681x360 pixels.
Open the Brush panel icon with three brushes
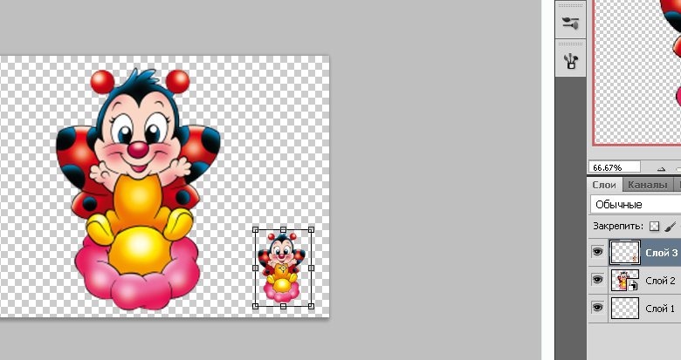click(571, 60)
